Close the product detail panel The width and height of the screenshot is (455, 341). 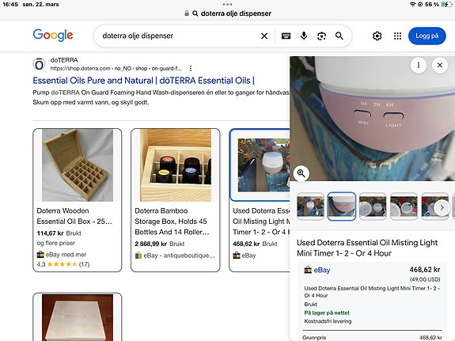pyautogui.click(x=440, y=65)
